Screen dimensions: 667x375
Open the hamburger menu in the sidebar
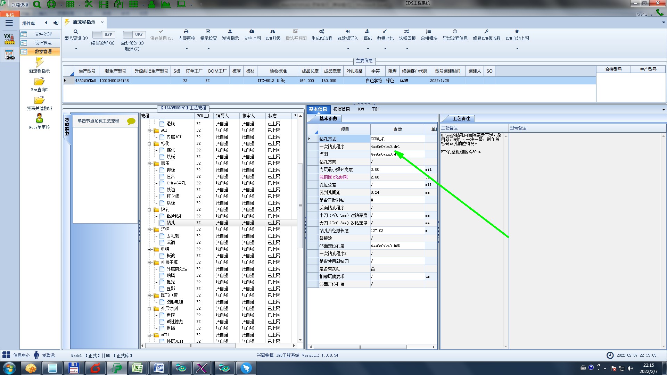point(9,23)
